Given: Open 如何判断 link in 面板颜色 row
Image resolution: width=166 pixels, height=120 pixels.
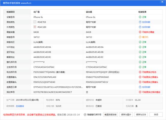Looking at the screenshot, I should pyautogui.click(x=146, y=22).
